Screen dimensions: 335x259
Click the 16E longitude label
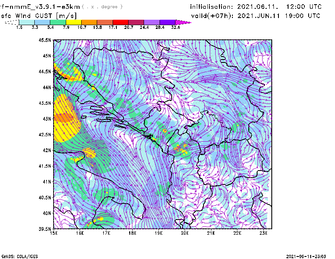coord(80,233)
